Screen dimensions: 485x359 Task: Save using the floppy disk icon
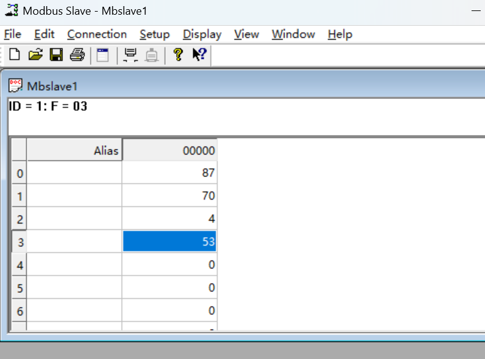click(x=56, y=55)
